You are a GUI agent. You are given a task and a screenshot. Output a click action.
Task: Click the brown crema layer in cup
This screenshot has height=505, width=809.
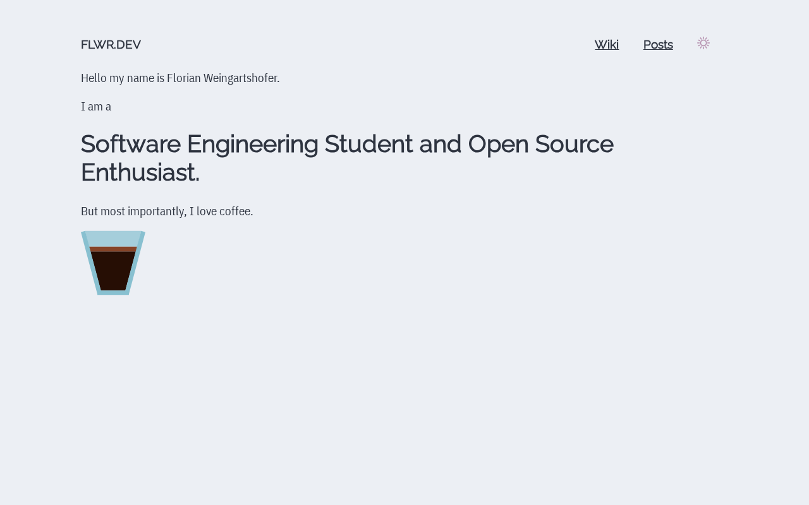pyautogui.click(x=113, y=249)
